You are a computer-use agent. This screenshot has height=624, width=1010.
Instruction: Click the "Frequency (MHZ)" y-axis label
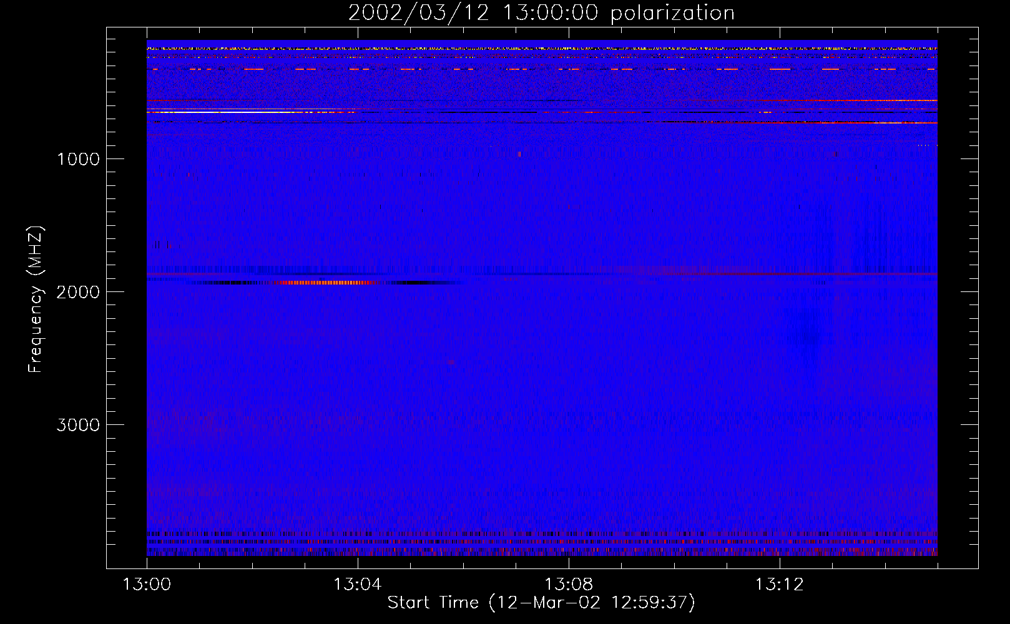(x=36, y=299)
